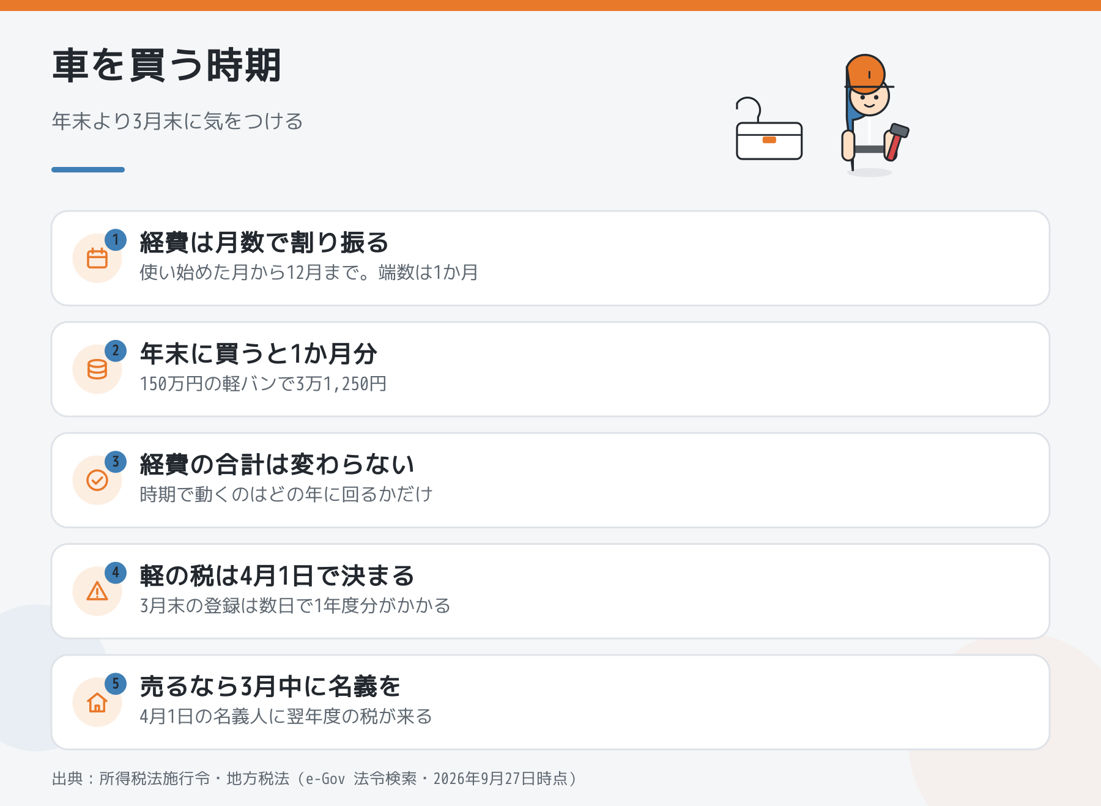Click the text 4月1日の名義人に翌年度の税が来る
Viewport: 1101px width, 806px height.
pyautogui.click(x=286, y=716)
